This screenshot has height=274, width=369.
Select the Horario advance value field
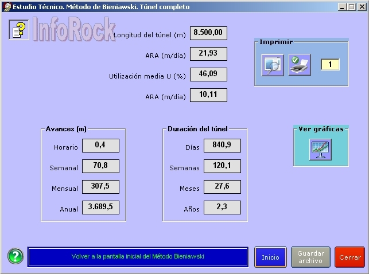tap(100, 146)
